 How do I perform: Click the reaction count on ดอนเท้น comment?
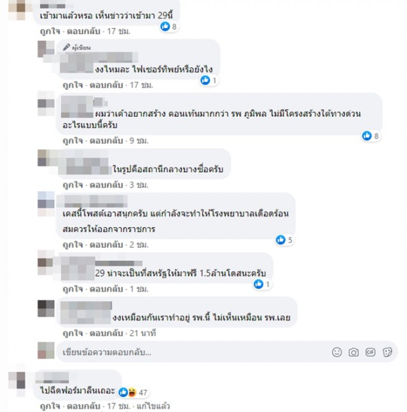(x=371, y=136)
